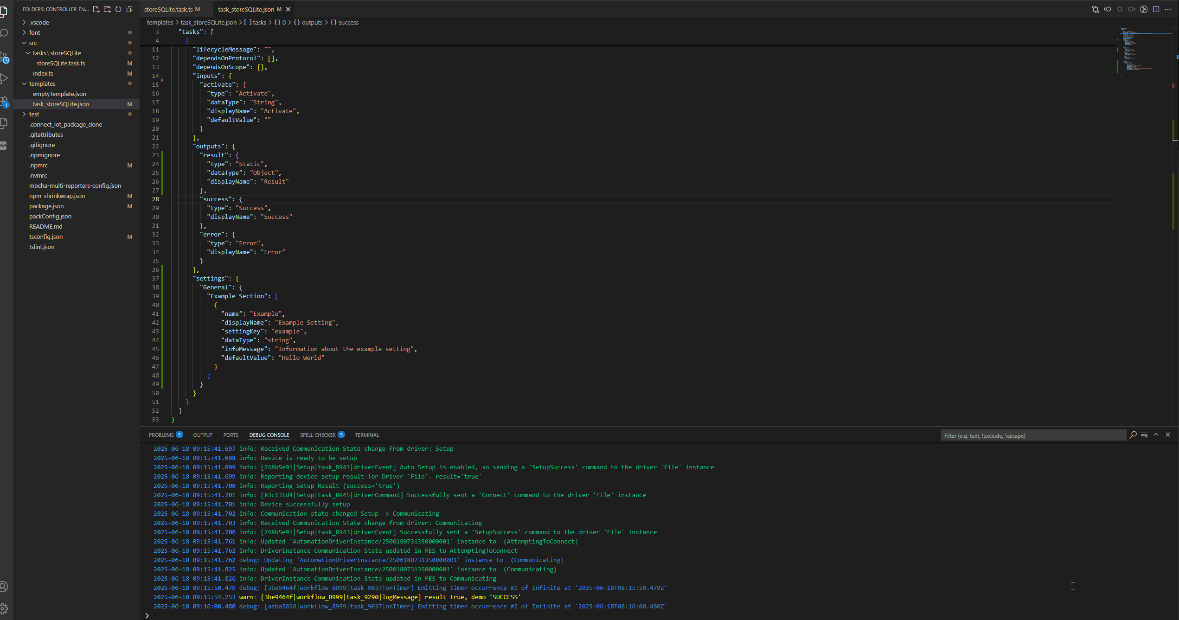Screen dimensions: 1179x620
Task: Open the Spell Checker panel tab
Action: (x=322, y=435)
